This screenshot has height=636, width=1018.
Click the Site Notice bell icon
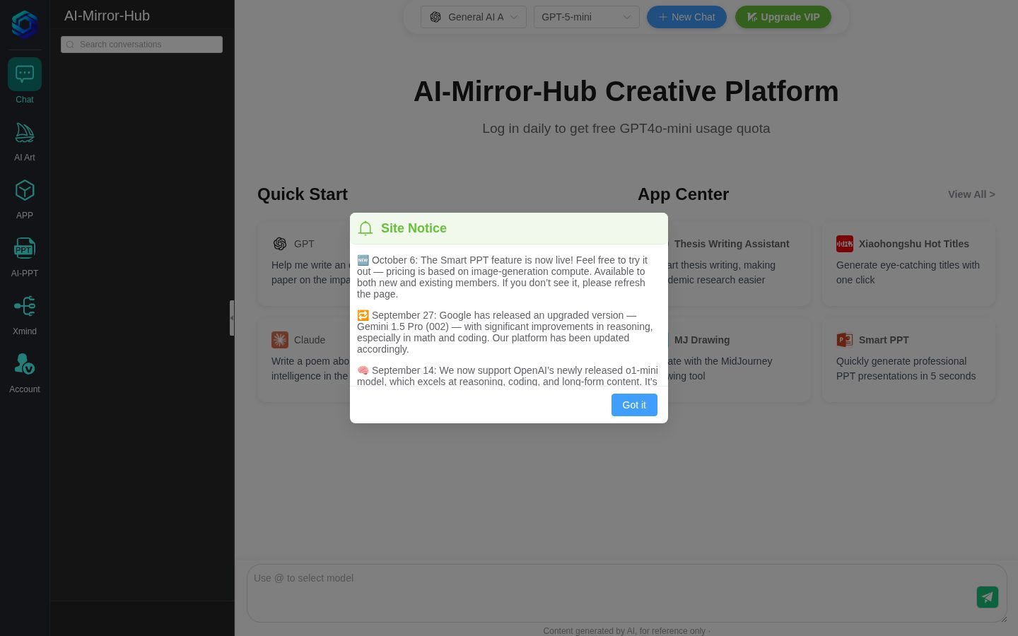pyautogui.click(x=365, y=228)
